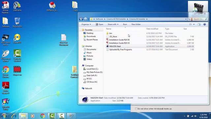Open Data Soft (F:) drive
211x119 pixels.
pyautogui.click(x=92, y=75)
